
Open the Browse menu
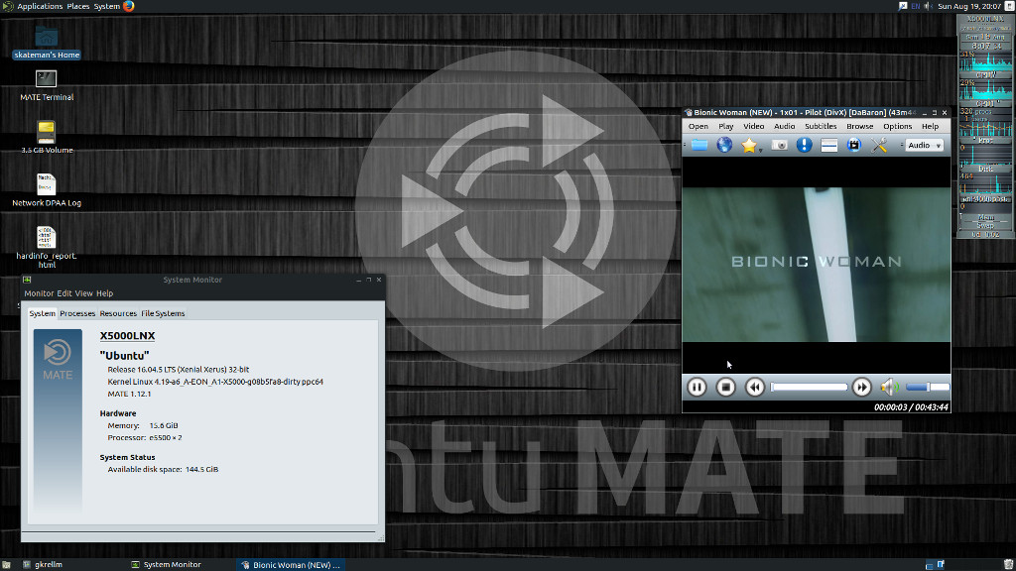(860, 126)
